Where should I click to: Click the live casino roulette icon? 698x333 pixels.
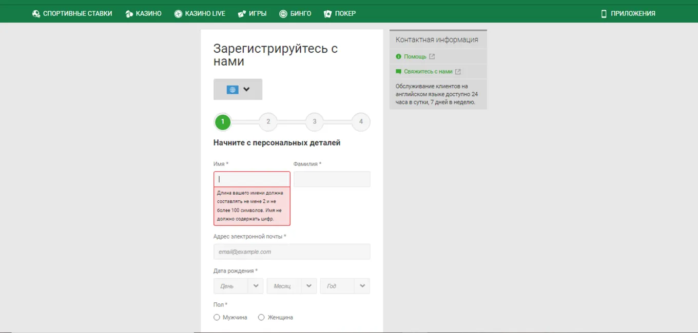point(178,14)
